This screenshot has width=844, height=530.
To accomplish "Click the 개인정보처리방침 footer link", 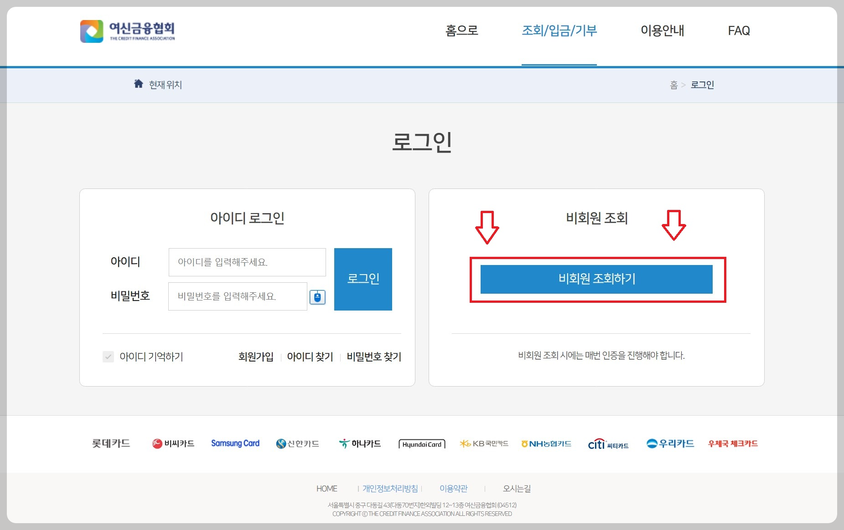I will [390, 488].
